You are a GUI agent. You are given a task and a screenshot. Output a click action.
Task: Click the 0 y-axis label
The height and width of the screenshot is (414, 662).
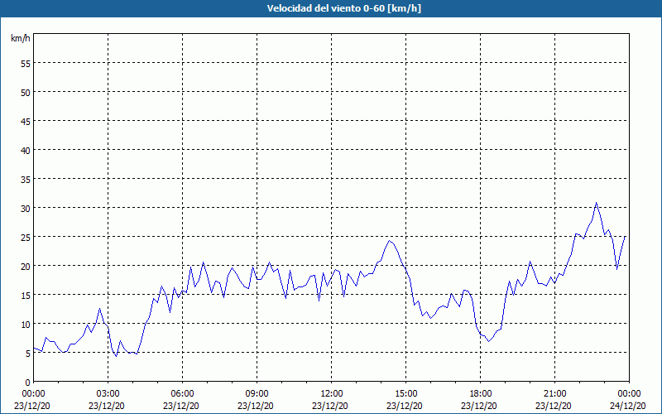click(28, 383)
